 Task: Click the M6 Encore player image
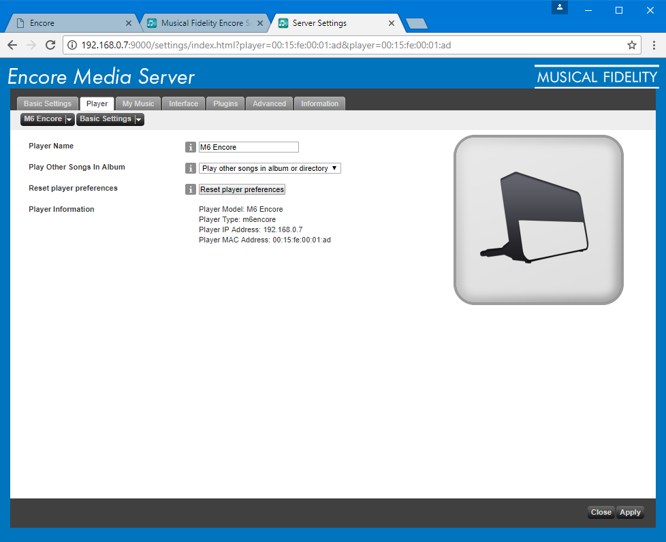(x=538, y=220)
